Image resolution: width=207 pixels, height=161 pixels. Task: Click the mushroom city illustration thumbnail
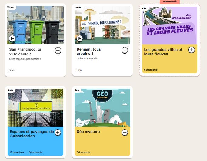[102, 25]
